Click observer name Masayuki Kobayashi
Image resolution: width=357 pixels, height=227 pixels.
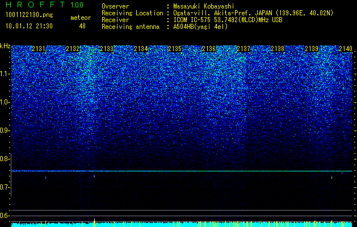(x=204, y=7)
